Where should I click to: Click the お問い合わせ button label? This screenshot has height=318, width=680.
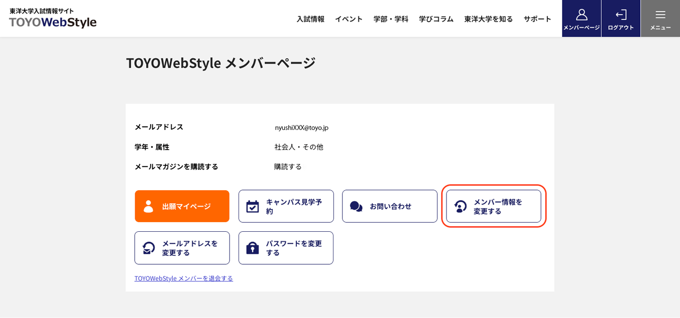[x=391, y=206]
